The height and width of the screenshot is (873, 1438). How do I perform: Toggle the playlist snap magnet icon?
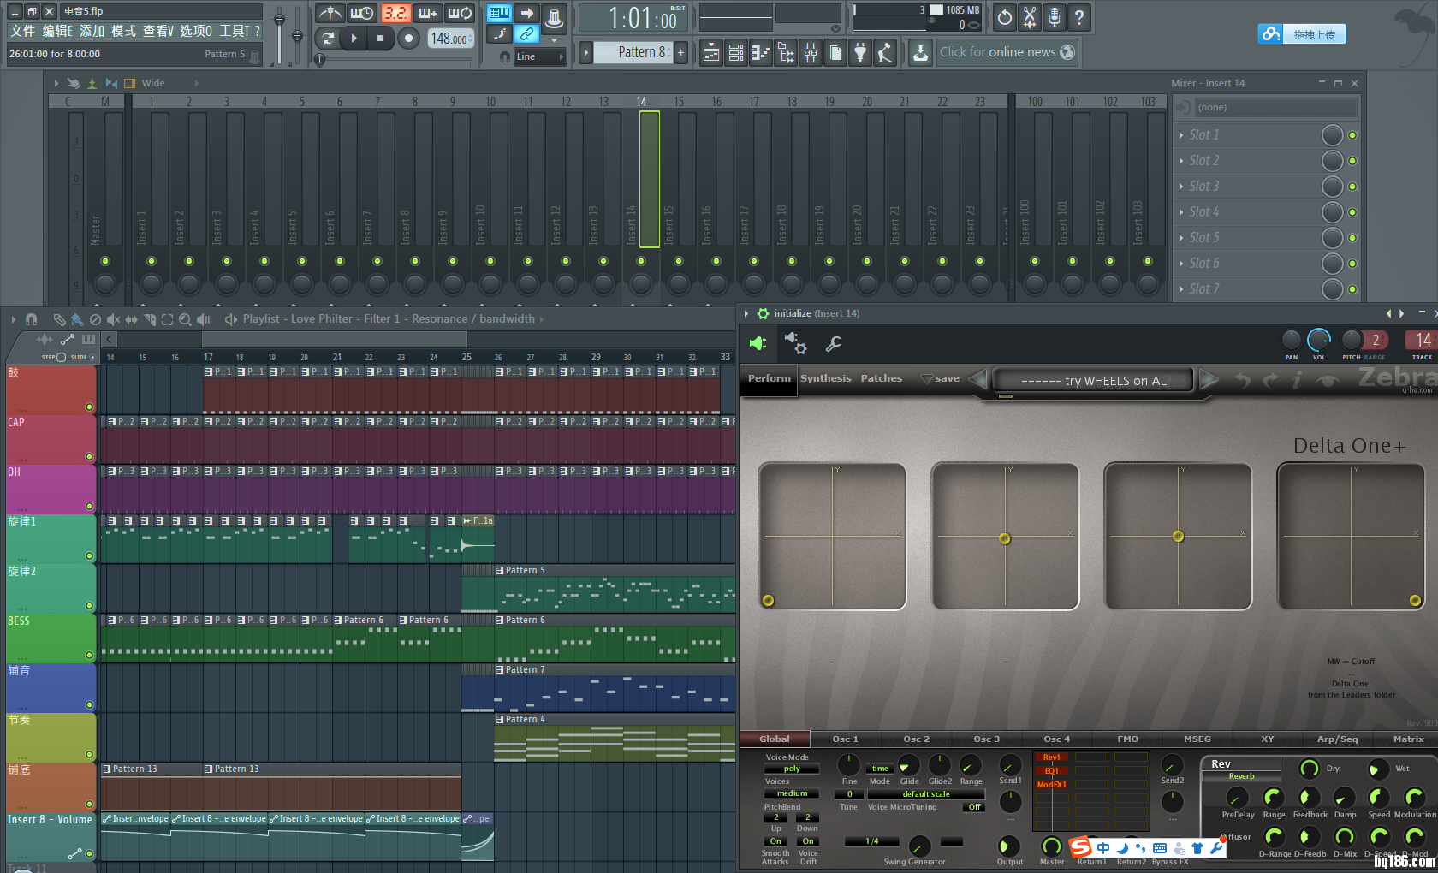(32, 319)
